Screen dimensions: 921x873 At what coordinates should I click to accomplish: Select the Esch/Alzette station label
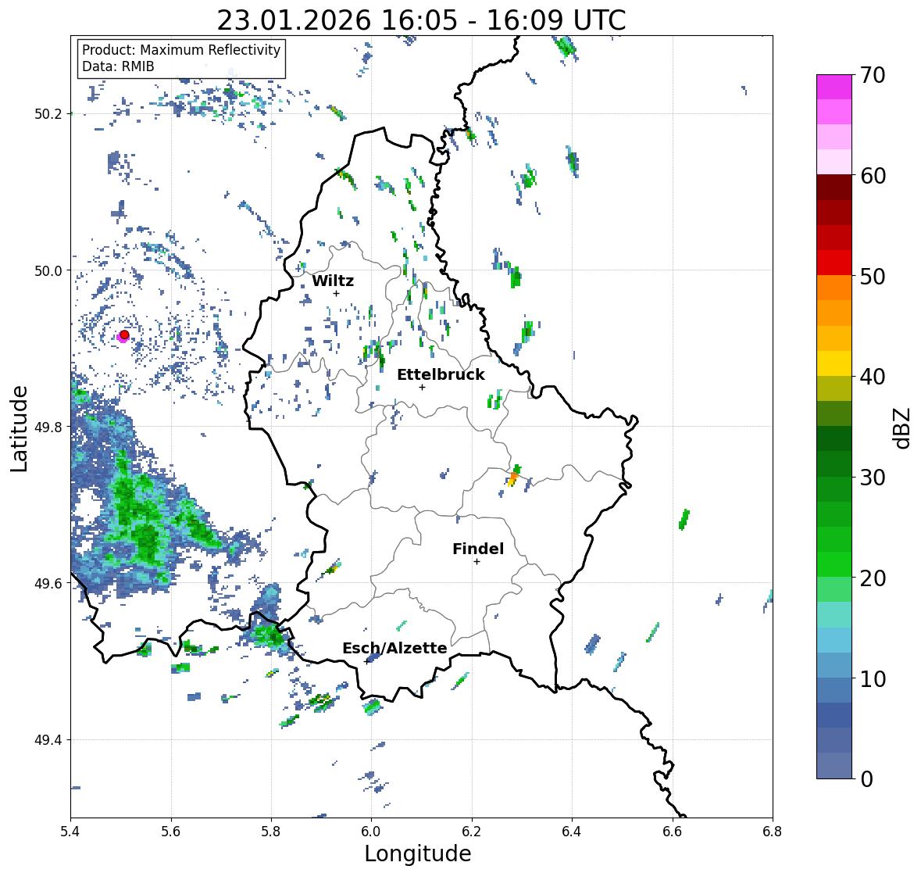pyautogui.click(x=394, y=648)
